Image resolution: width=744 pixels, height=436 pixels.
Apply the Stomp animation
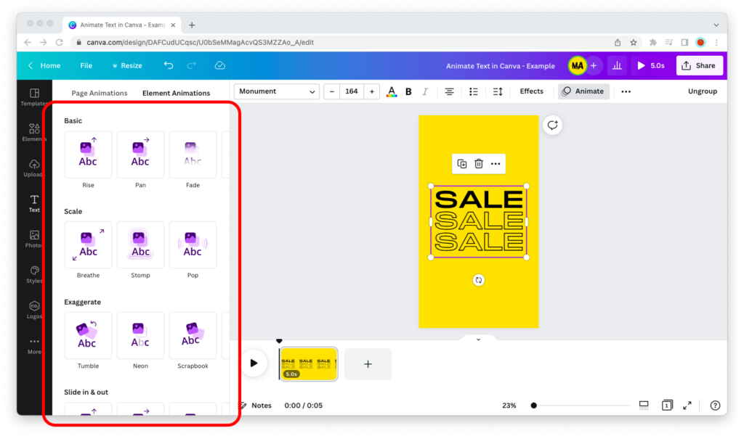pos(140,245)
